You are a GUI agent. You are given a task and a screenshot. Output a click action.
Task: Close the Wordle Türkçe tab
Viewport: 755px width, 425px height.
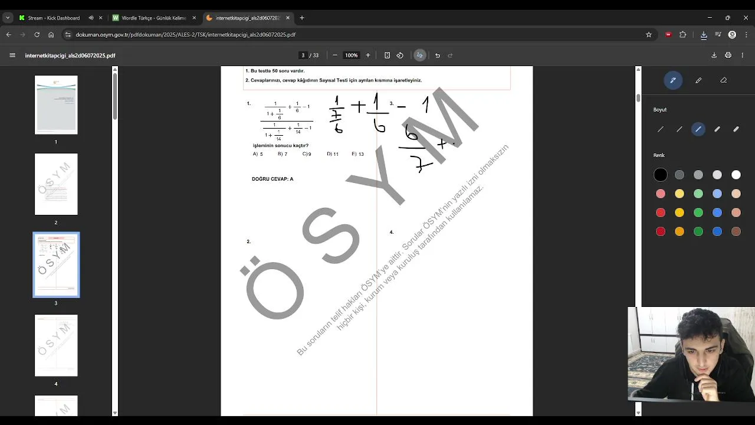coord(194,18)
